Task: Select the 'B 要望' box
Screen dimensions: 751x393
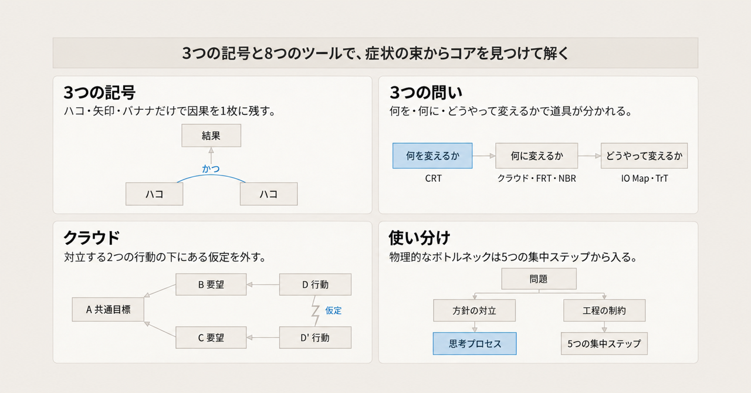Action: click(x=211, y=284)
